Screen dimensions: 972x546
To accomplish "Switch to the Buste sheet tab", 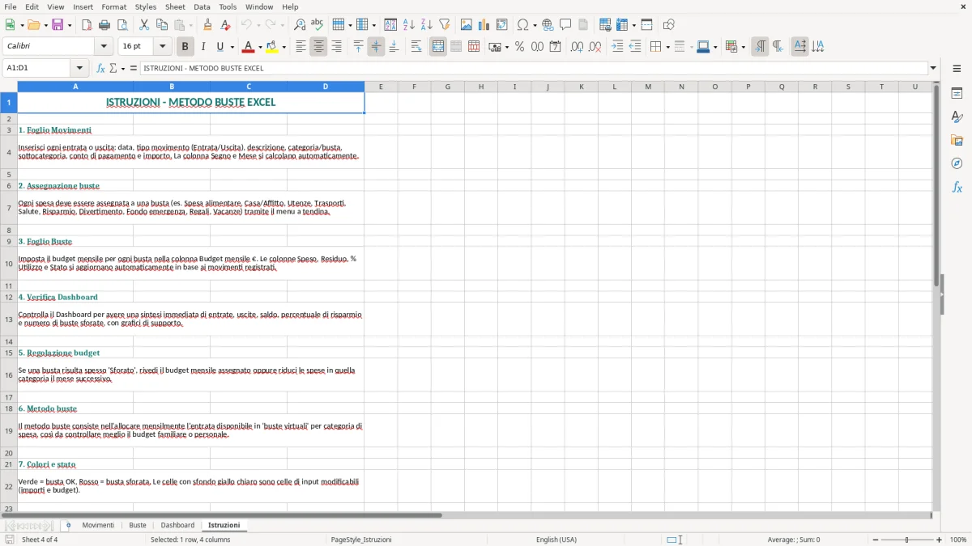I will coord(138,525).
